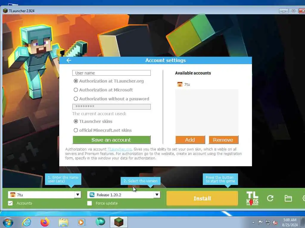Maximize the TLauncher window
This screenshot has width=305, height=228.
[293, 11]
